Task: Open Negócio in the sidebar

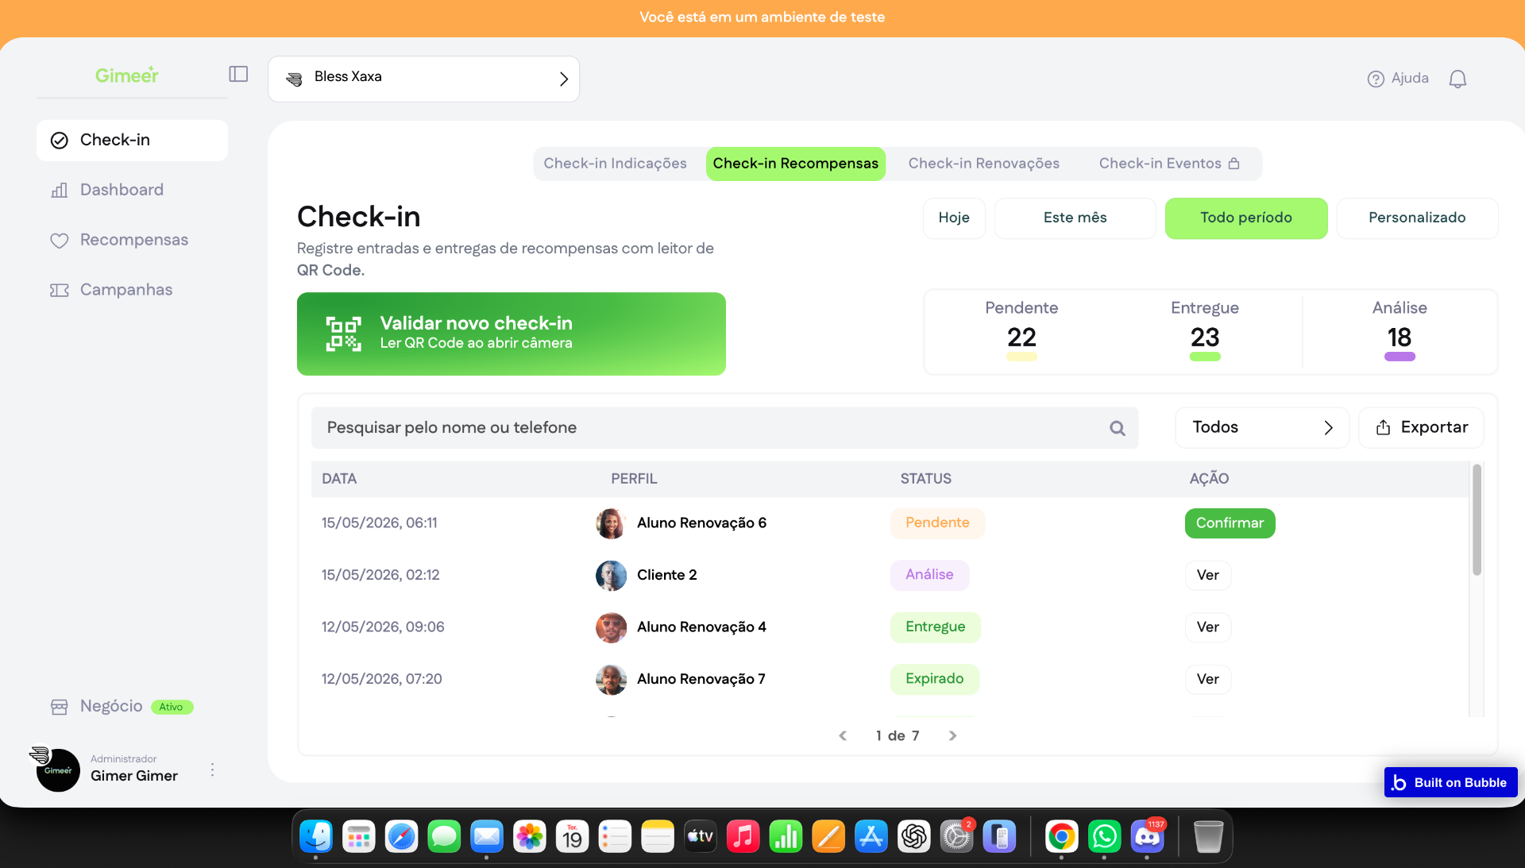Action: point(132,707)
